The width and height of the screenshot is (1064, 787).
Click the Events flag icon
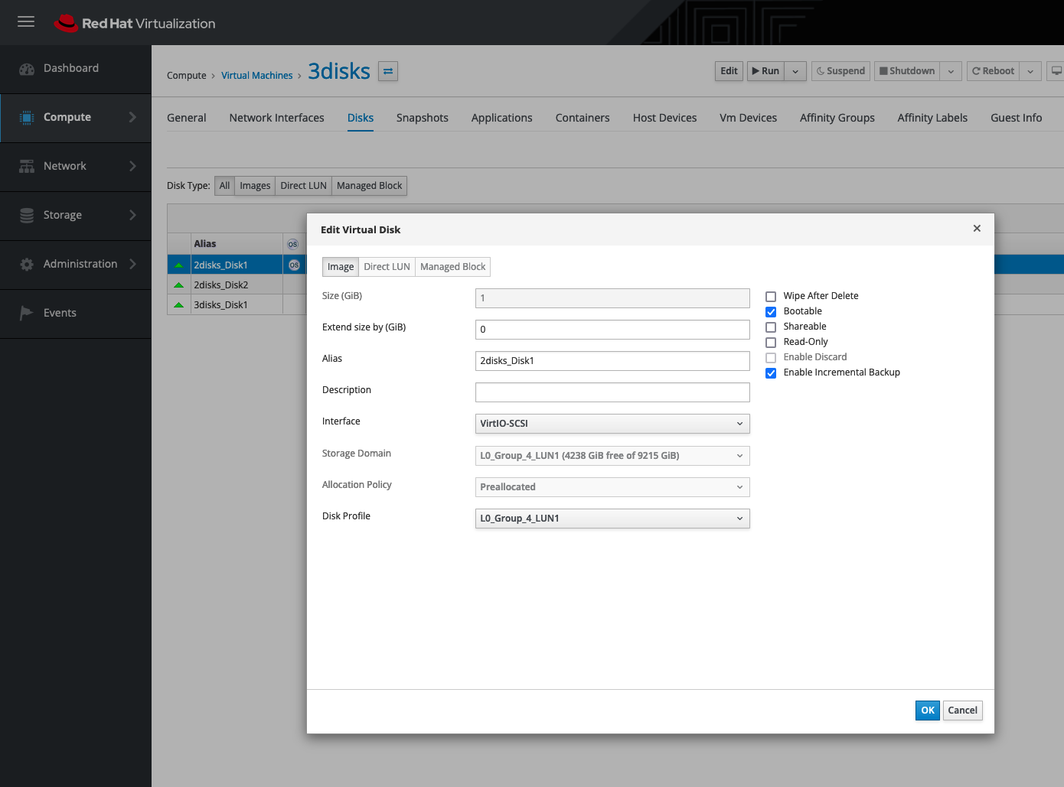(27, 313)
